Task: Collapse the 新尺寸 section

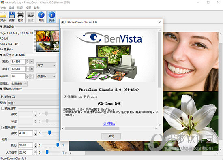Action: click(x=1, y=55)
